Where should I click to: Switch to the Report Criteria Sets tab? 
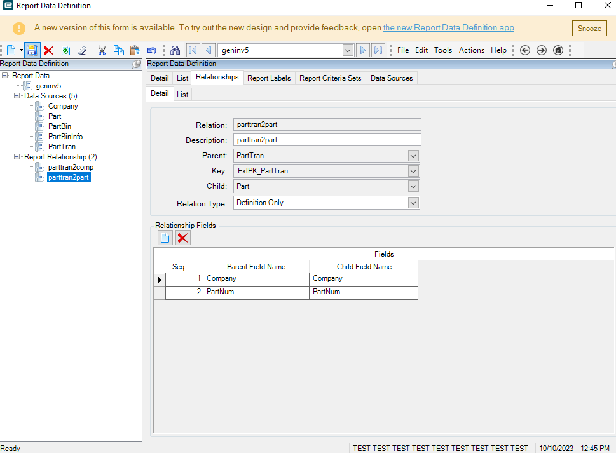(x=330, y=78)
